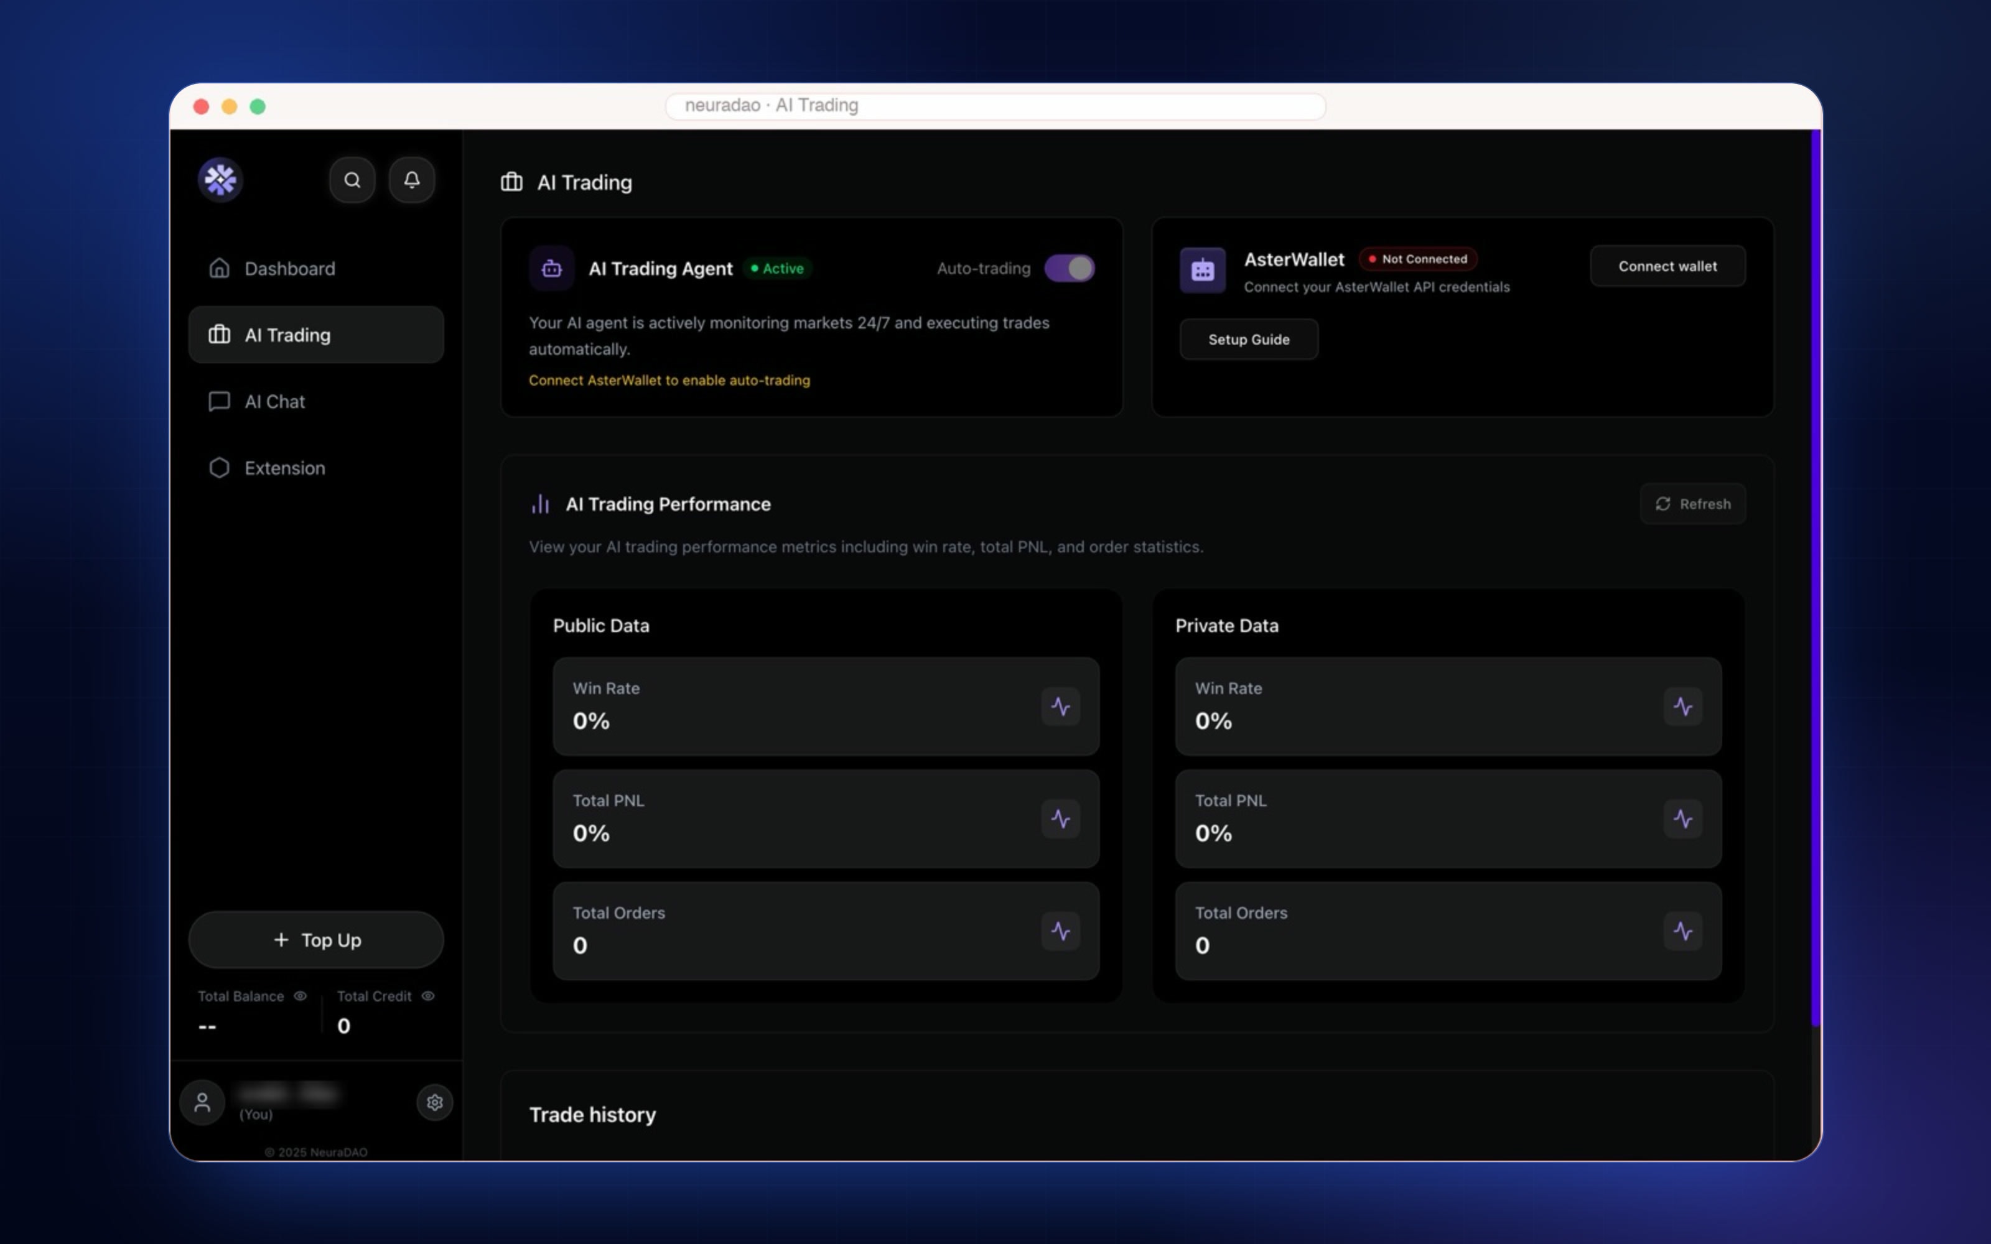Open AI Chat from sidebar

(x=316, y=402)
